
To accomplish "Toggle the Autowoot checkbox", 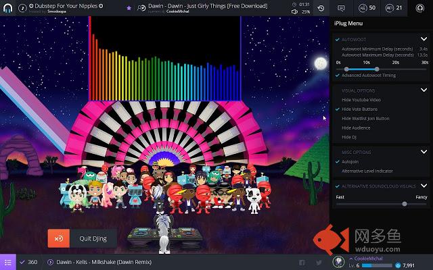I will [337, 40].
